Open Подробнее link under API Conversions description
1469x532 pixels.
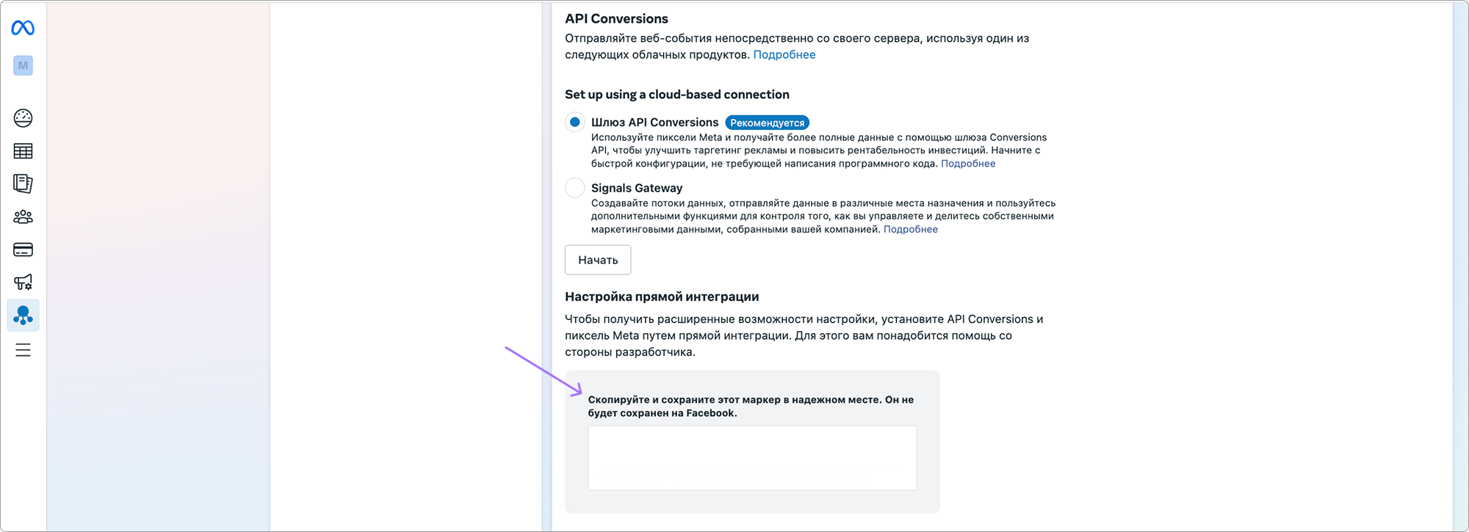tap(784, 55)
